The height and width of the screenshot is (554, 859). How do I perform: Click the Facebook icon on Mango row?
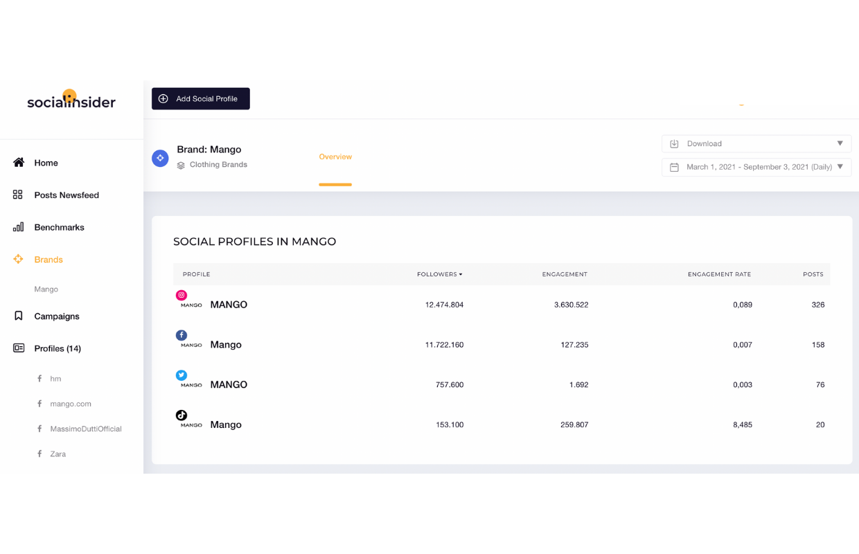(x=181, y=335)
